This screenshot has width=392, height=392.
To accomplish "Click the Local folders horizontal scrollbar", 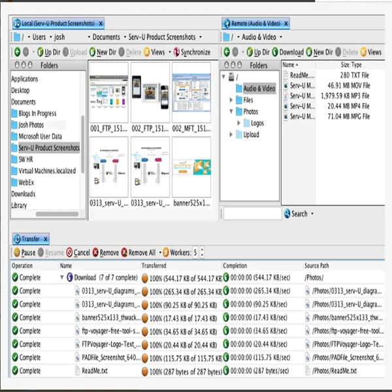I will pyautogui.click(x=57, y=214).
